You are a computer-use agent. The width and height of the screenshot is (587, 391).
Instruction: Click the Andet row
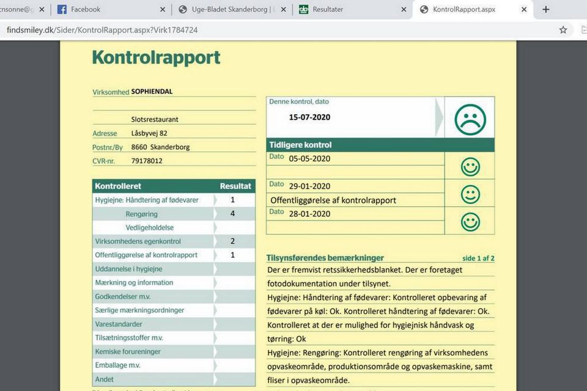pos(174,379)
